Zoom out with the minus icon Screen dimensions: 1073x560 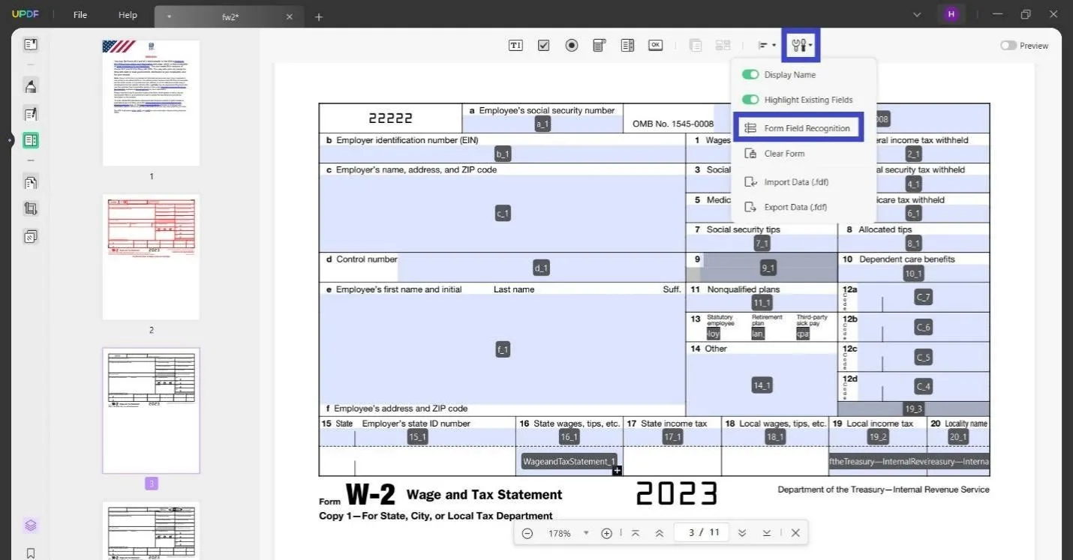pyautogui.click(x=527, y=533)
